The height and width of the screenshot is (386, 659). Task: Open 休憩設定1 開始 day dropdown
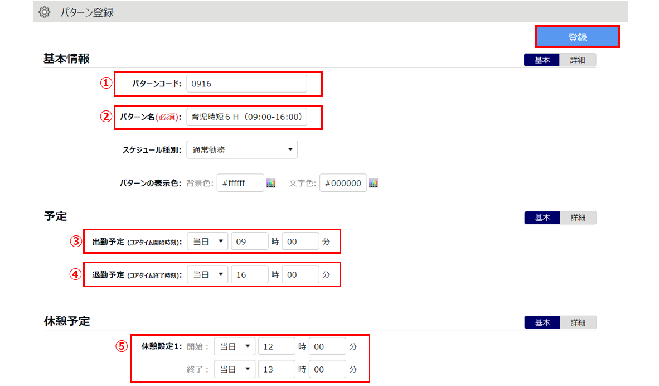coord(235,346)
